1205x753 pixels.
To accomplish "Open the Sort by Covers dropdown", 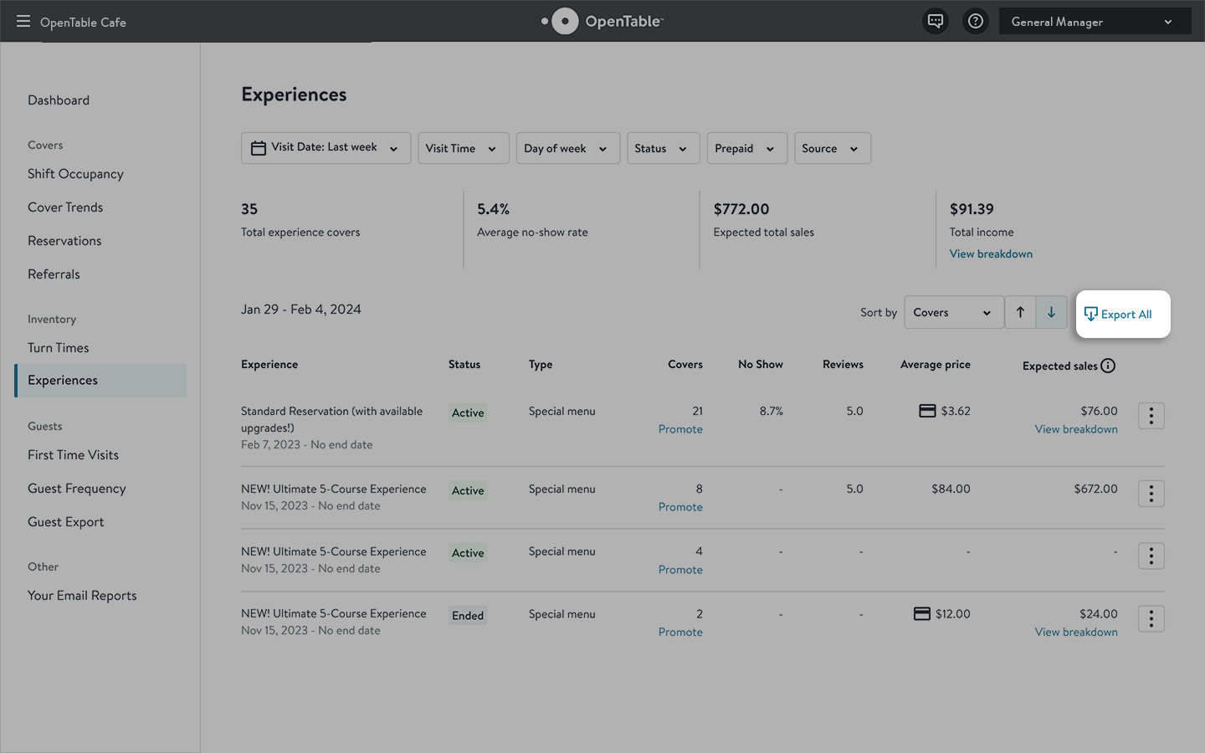I will (x=954, y=312).
